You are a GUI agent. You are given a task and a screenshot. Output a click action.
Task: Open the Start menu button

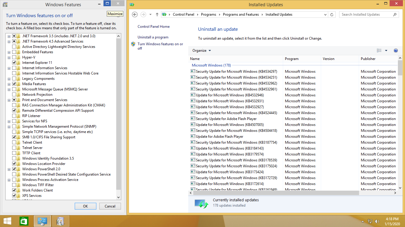click(x=7, y=221)
